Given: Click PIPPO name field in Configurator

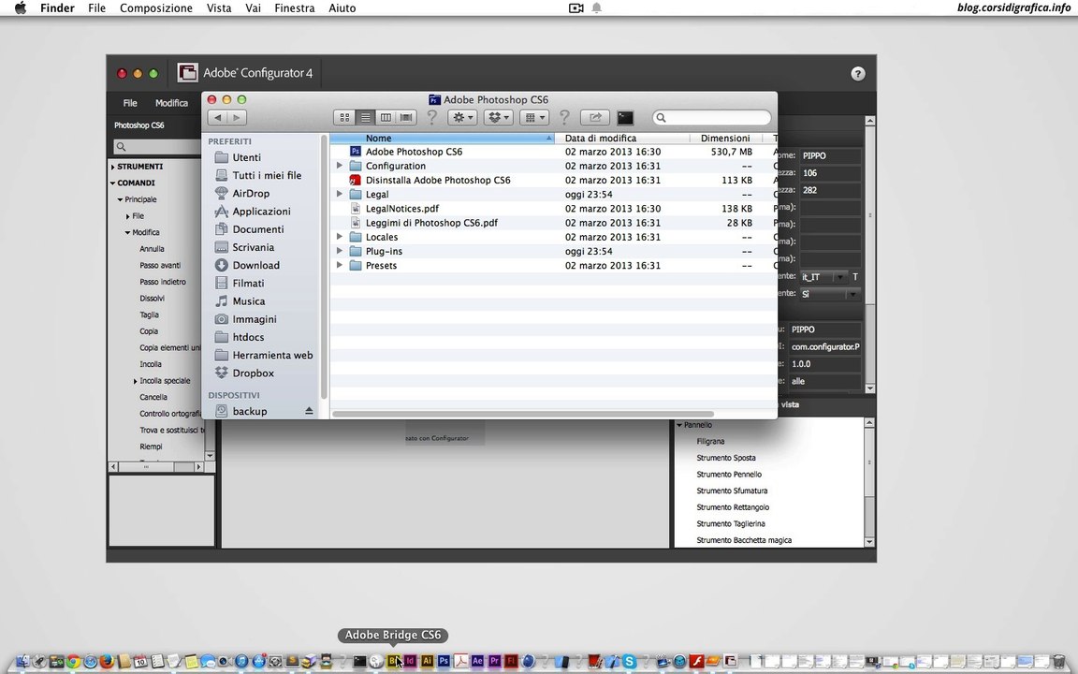Looking at the screenshot, I should click(830, 155).
